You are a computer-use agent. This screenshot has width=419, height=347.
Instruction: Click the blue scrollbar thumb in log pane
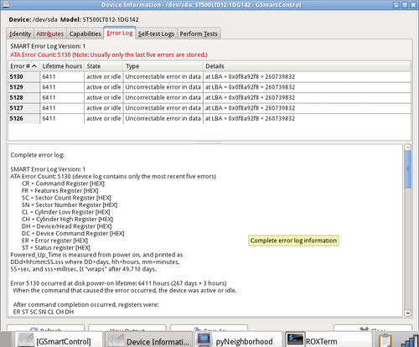407,169
